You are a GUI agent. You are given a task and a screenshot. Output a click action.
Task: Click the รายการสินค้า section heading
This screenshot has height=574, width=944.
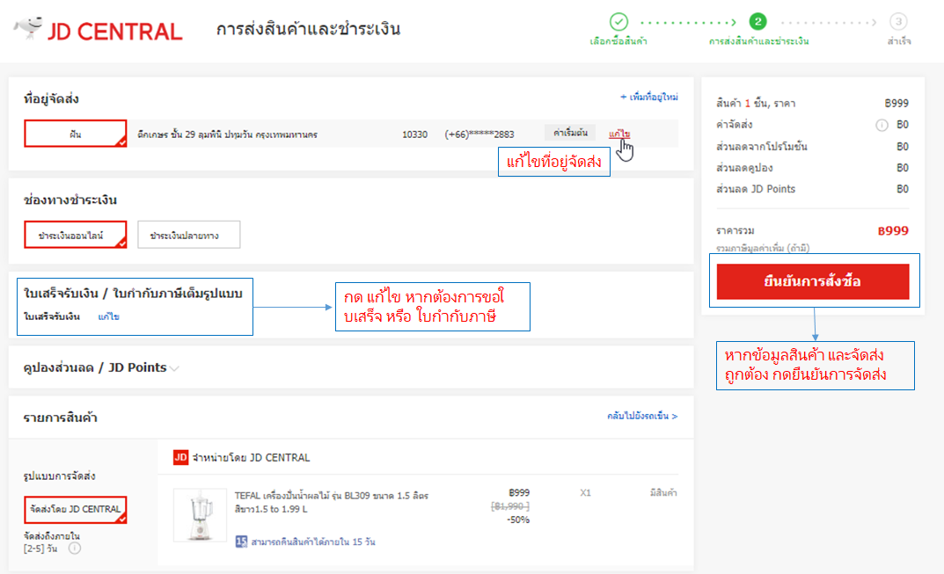click(x=60, y=418)
